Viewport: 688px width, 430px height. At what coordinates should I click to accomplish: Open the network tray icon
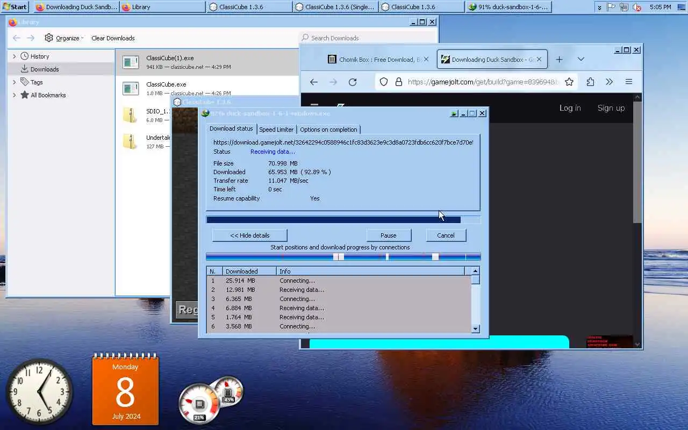[624, 7]
